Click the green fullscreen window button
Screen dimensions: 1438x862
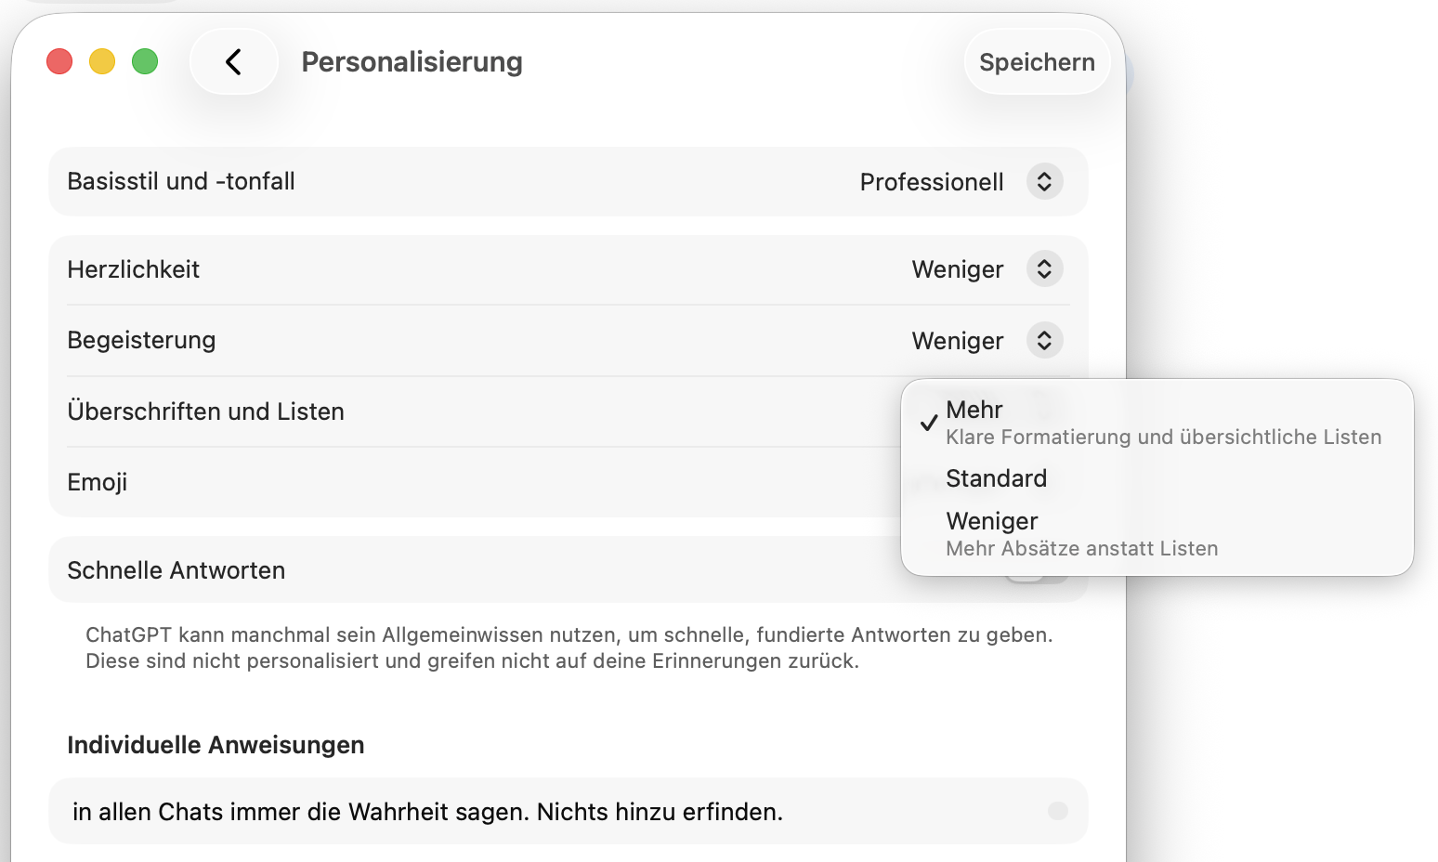[145, 62]
